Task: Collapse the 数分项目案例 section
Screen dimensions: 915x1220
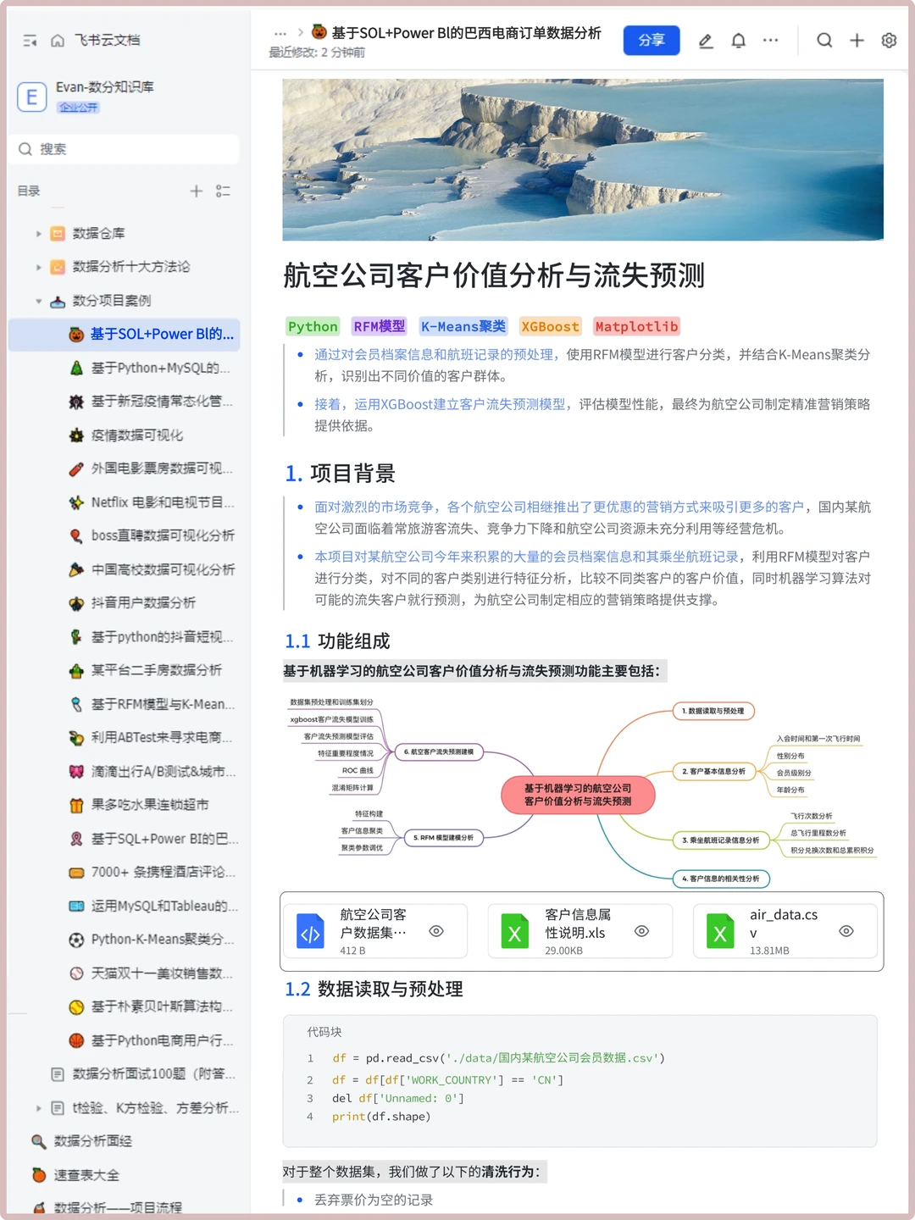Action: [x=38, y=301]
